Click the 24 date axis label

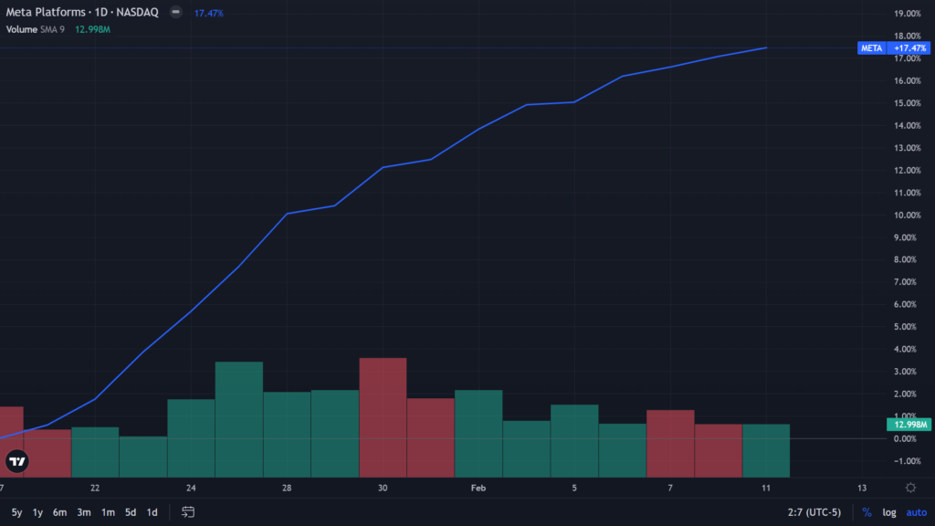pyautogui.click(x=191, y=488)
